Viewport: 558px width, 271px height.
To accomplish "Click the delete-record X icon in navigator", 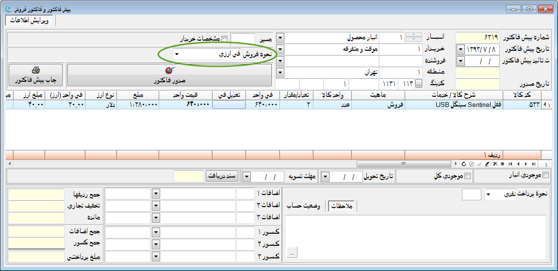I will coord(494,164).
